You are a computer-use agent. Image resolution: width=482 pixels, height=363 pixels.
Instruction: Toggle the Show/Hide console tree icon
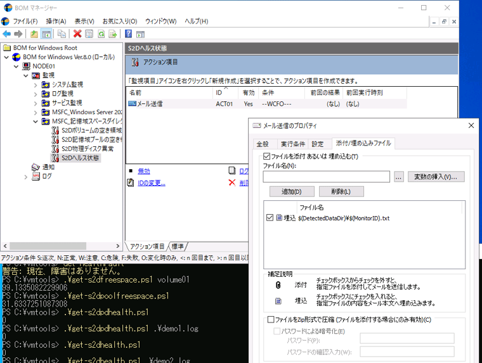(46, 34)
